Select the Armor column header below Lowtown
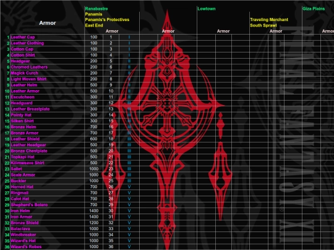This screenshot has width=334, height=250. 223,31
